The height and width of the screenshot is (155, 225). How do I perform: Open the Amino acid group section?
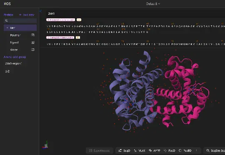click(15, 57)
